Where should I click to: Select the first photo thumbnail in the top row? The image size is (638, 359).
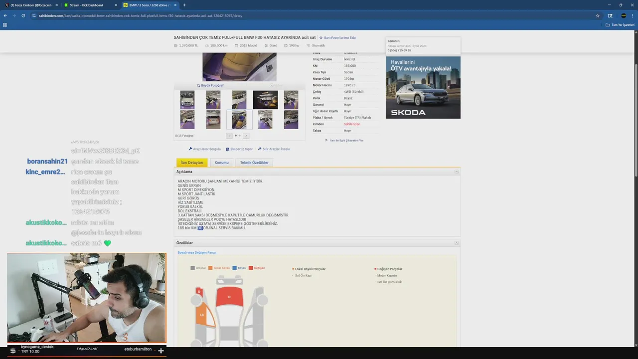pos(187,100)
